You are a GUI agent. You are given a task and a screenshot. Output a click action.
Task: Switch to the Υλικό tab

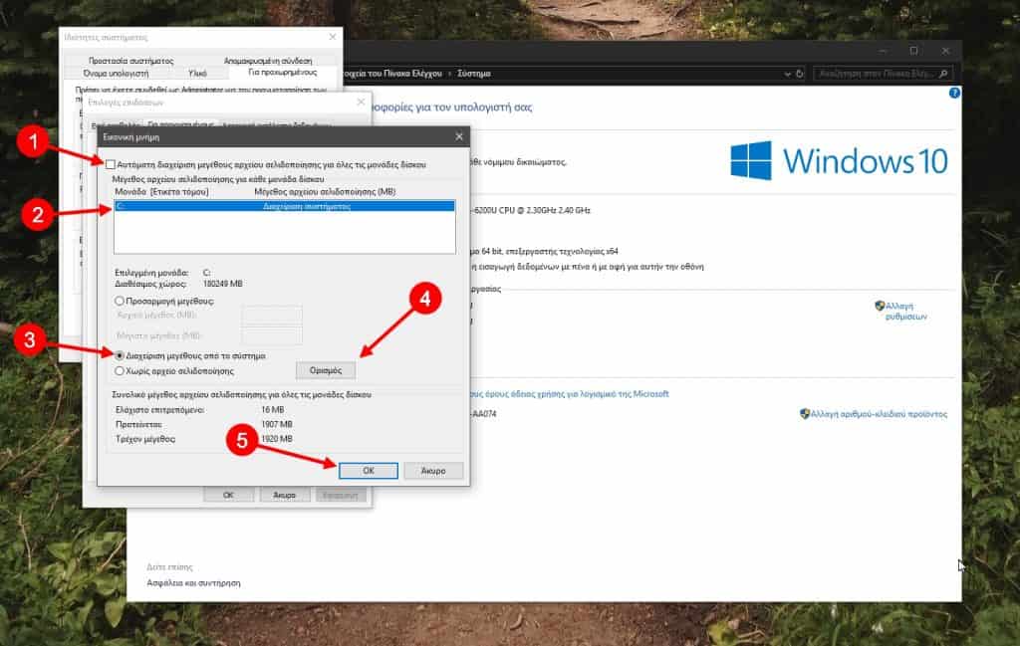click(196, 73)
